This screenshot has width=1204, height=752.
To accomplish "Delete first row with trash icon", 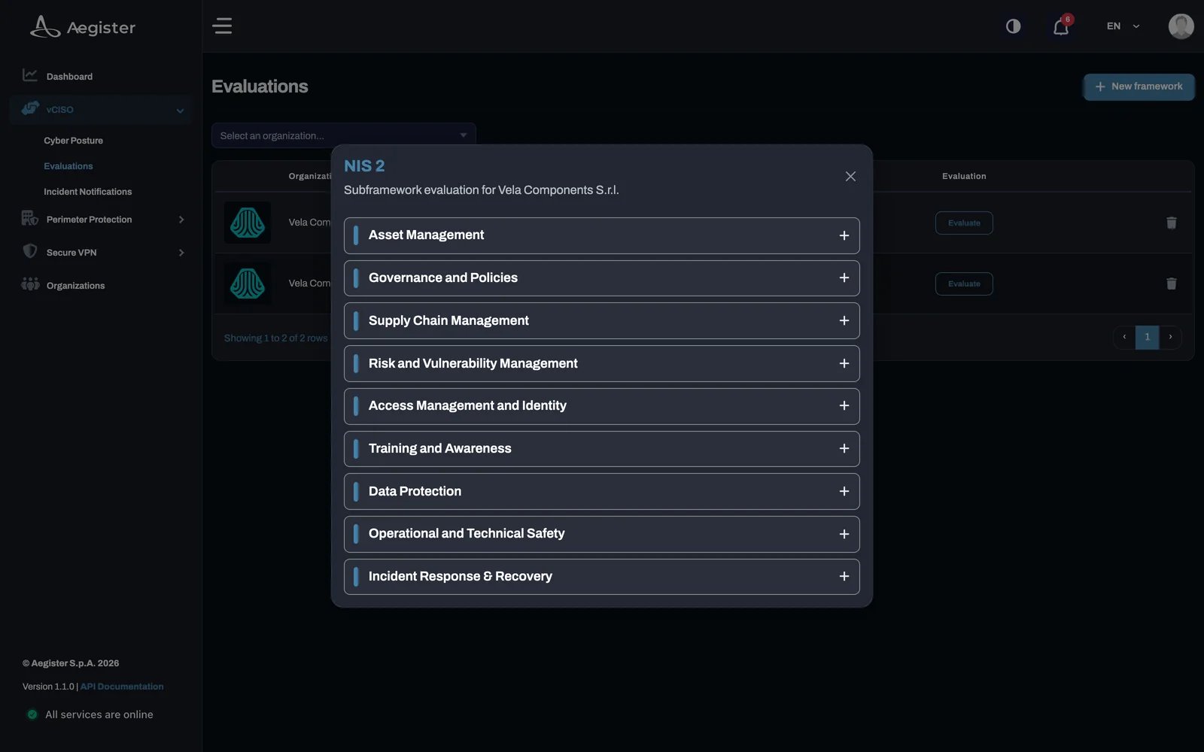I will (1171, 223).
